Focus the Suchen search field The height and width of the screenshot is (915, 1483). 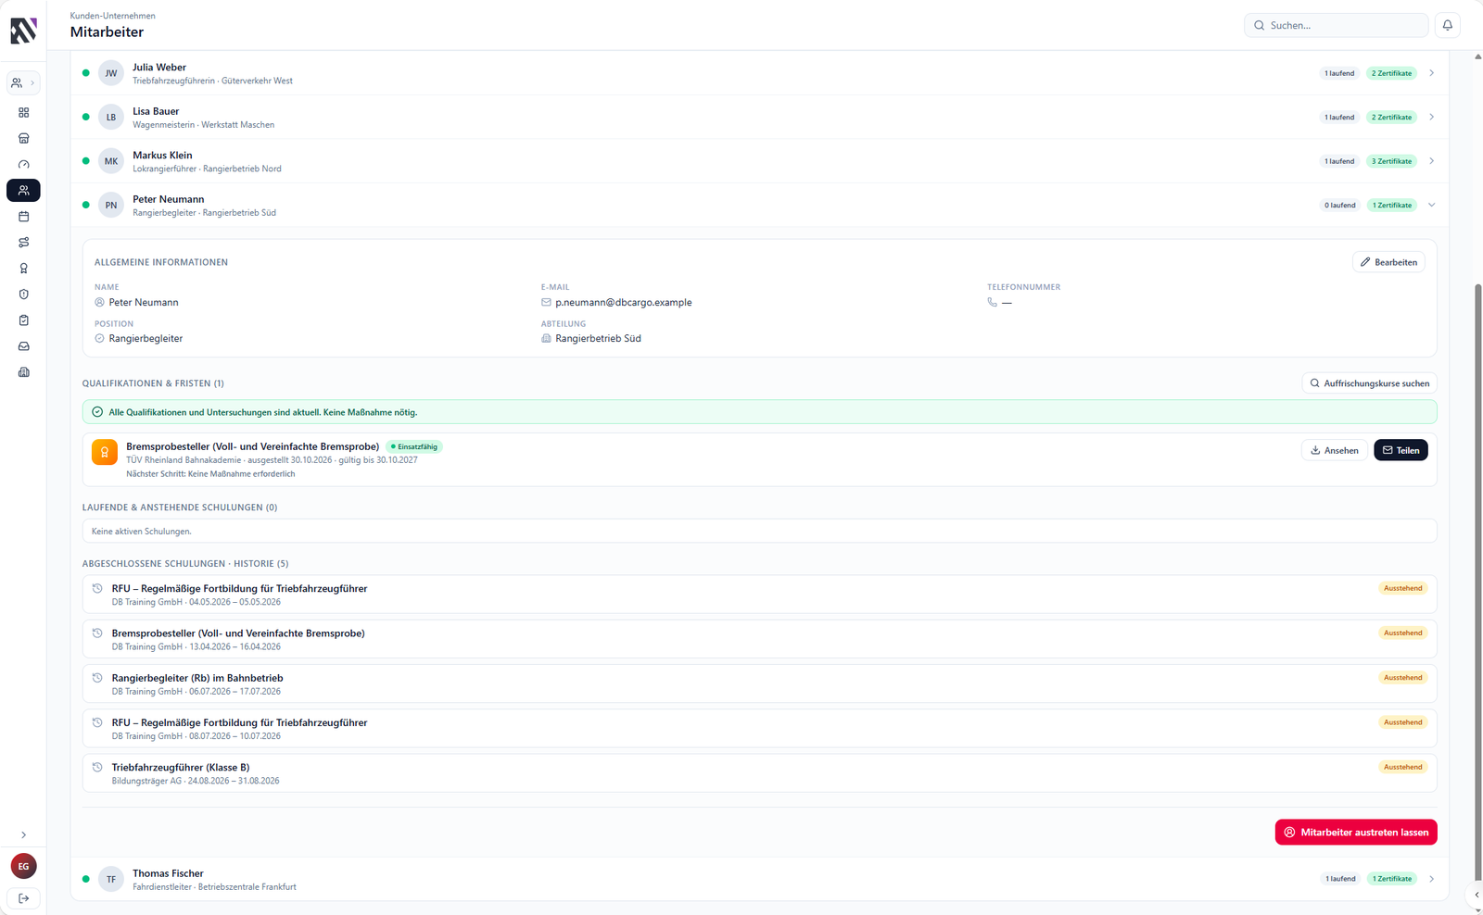pos(1336,25)
